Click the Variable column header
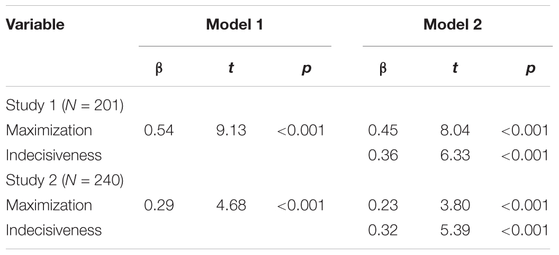 (35, 24)
